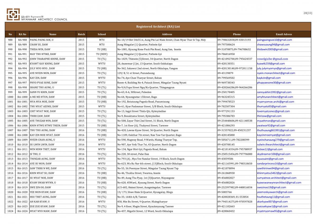Click "TU (MDY)" school cell
The width and height of the screenshot is (317, 224).
pos(102,54)
